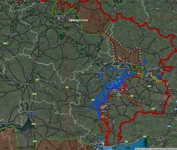Select the Балаклея label
This screenshot has height=150, width=177.
coord(78,40)
